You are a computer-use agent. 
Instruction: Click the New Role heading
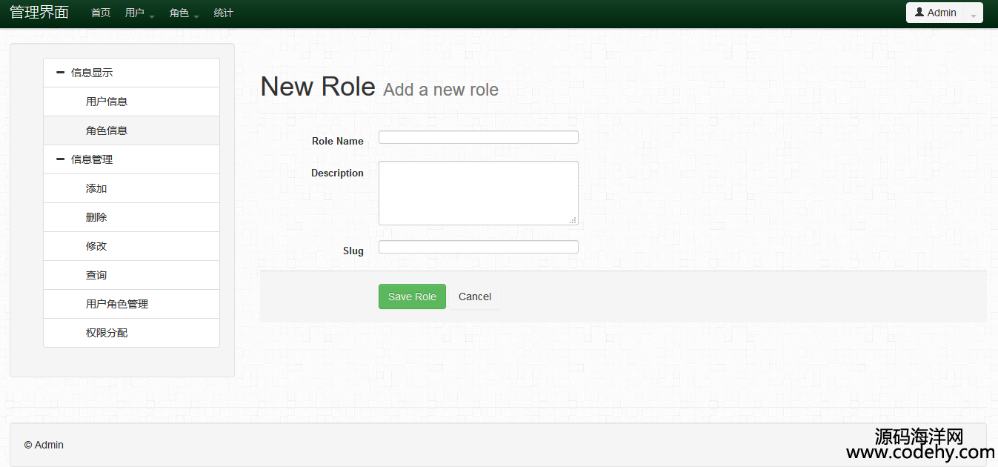318,87
